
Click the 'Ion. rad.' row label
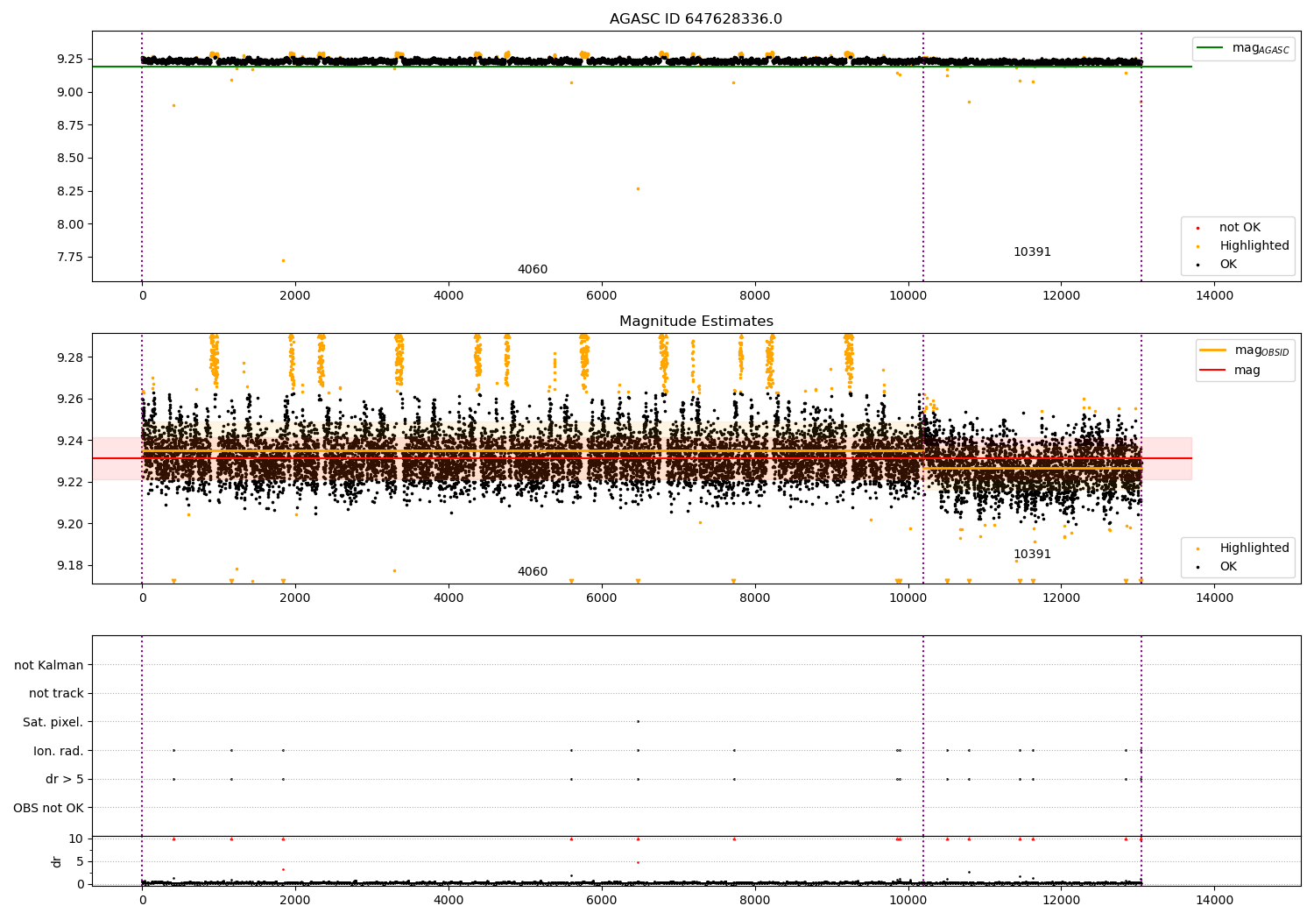tap(59, 751)
